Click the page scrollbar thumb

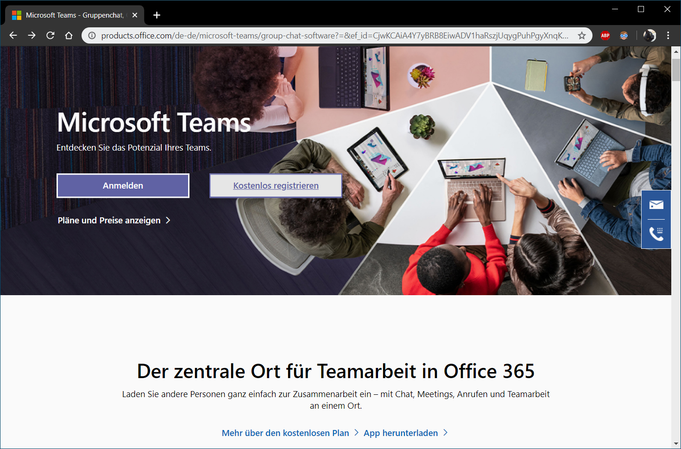[x=676, y=70]
